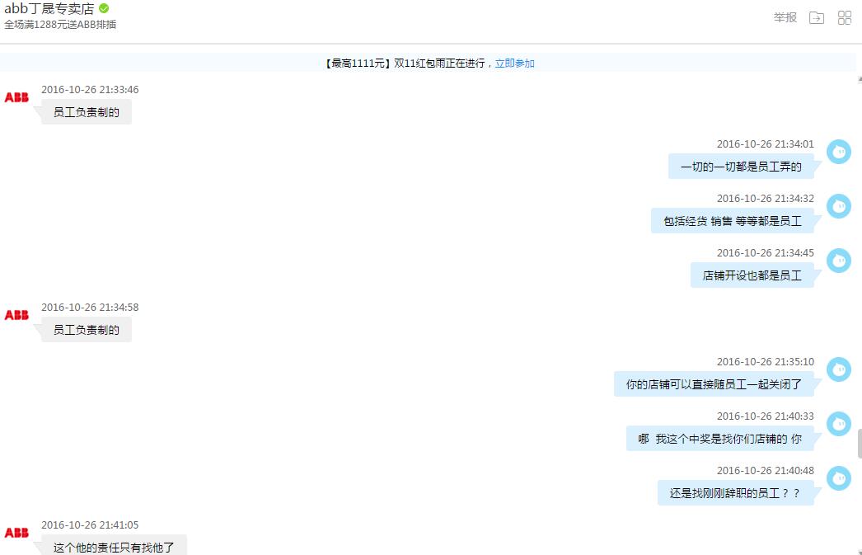Select the message 还是找刚刚辞职的员工？？
This screenshot has height=555, width=862.
coord(736,493)
